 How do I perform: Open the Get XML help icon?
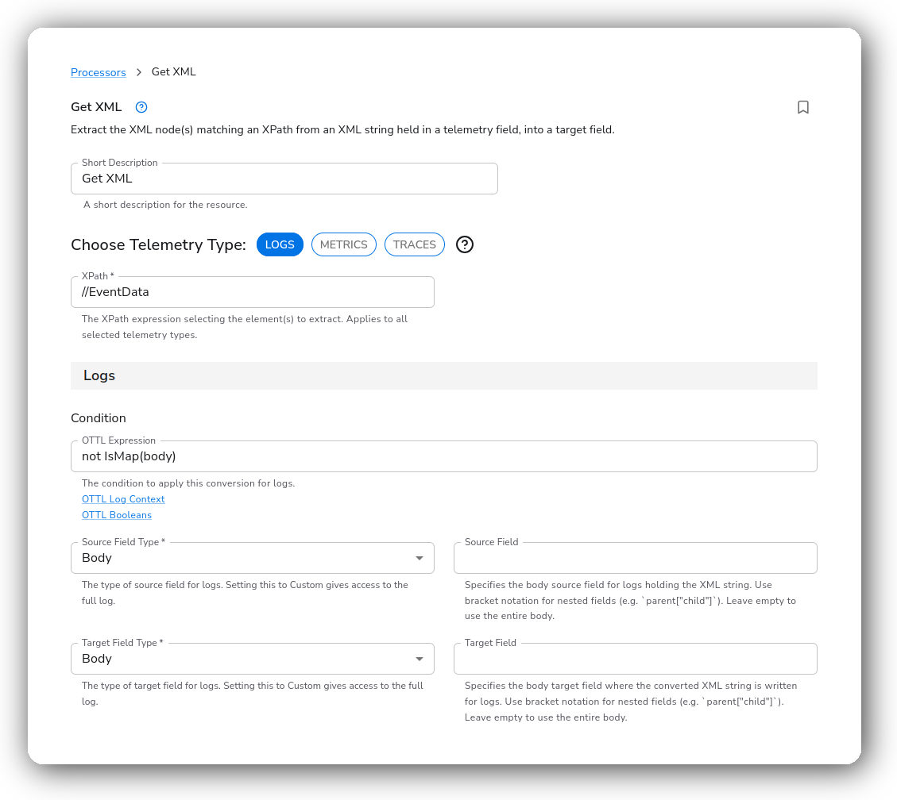[x=141, y=107]
